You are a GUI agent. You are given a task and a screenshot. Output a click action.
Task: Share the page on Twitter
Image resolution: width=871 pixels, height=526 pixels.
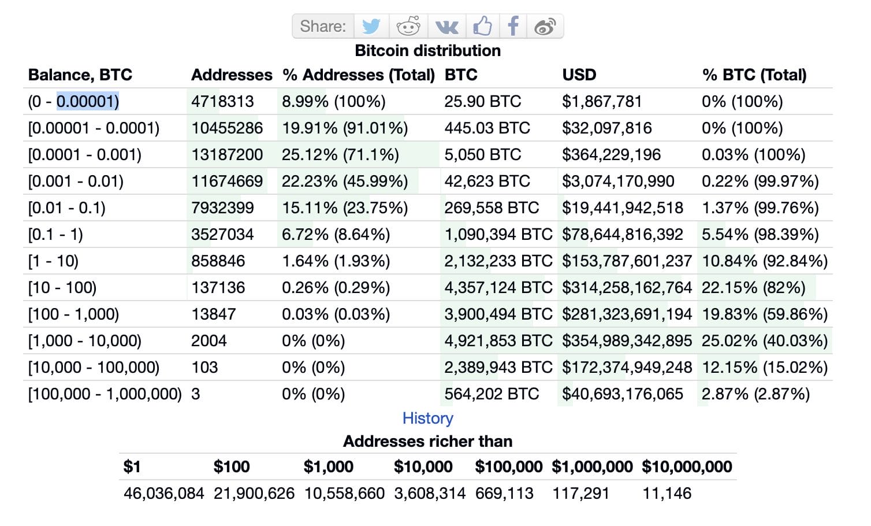point(371,26)
